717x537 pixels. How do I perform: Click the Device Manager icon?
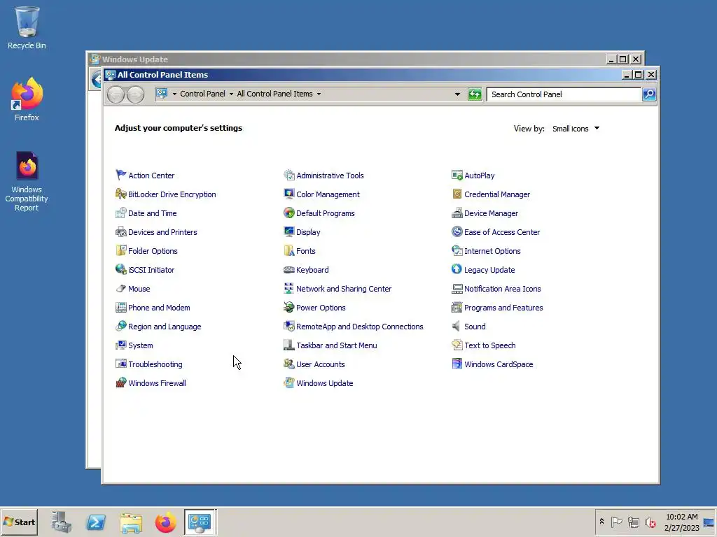tap(457, 213)
